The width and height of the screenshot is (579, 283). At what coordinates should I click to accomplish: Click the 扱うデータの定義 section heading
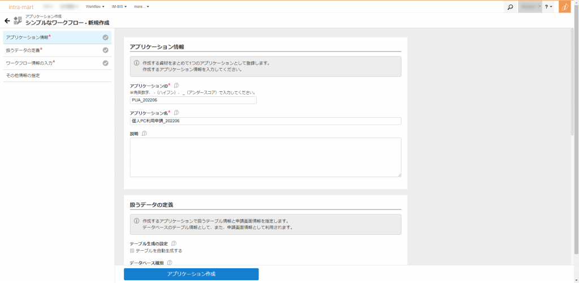coord(152,204)
